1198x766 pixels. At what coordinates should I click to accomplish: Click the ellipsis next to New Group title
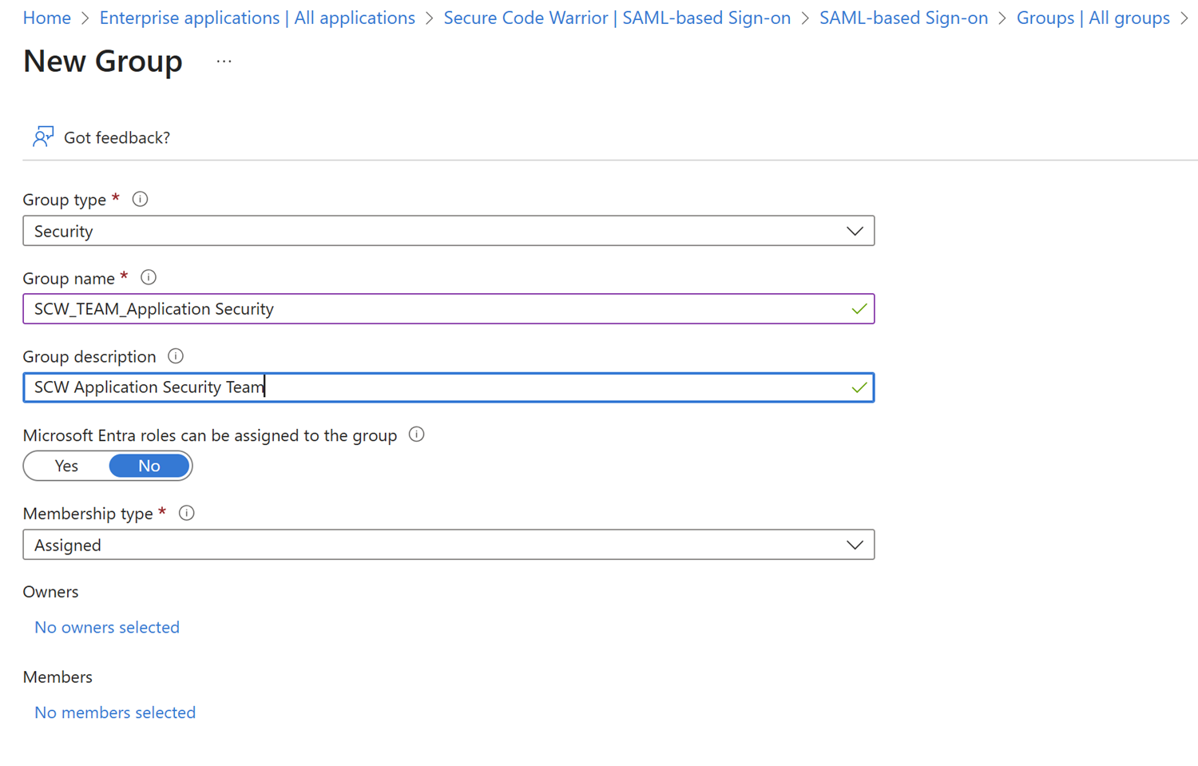point(224,61)
